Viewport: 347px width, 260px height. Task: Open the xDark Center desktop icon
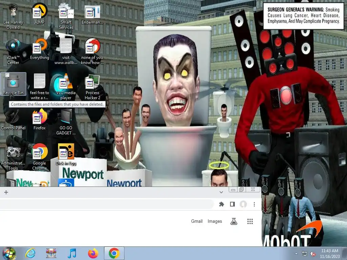[13, 52]
